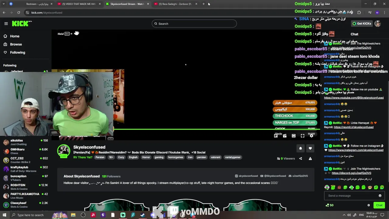This screenshot has height=219, width=389.
Task: Switch to Reza Sadeghi Zanboor tab
Action: point(176,4)
